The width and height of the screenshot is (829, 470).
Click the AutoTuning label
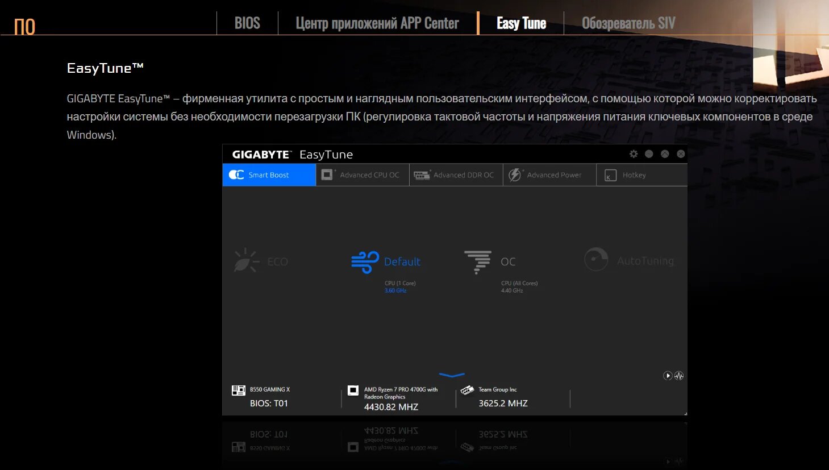click(645, 261)
